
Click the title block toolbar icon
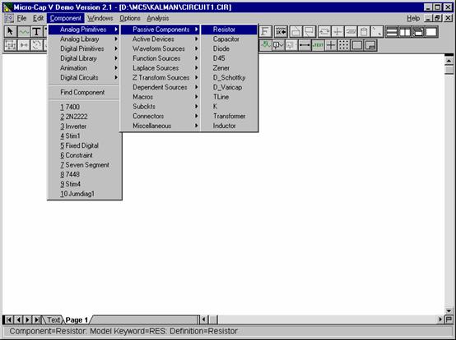[x=370, y=45]
